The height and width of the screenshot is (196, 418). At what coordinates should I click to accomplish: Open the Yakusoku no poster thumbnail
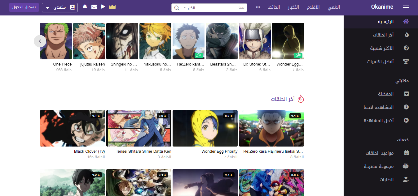coord(155,41)
